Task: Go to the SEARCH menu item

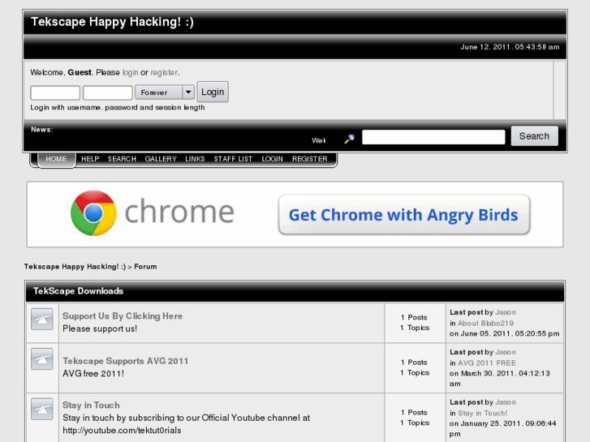Action: click(x=122, y=159)
